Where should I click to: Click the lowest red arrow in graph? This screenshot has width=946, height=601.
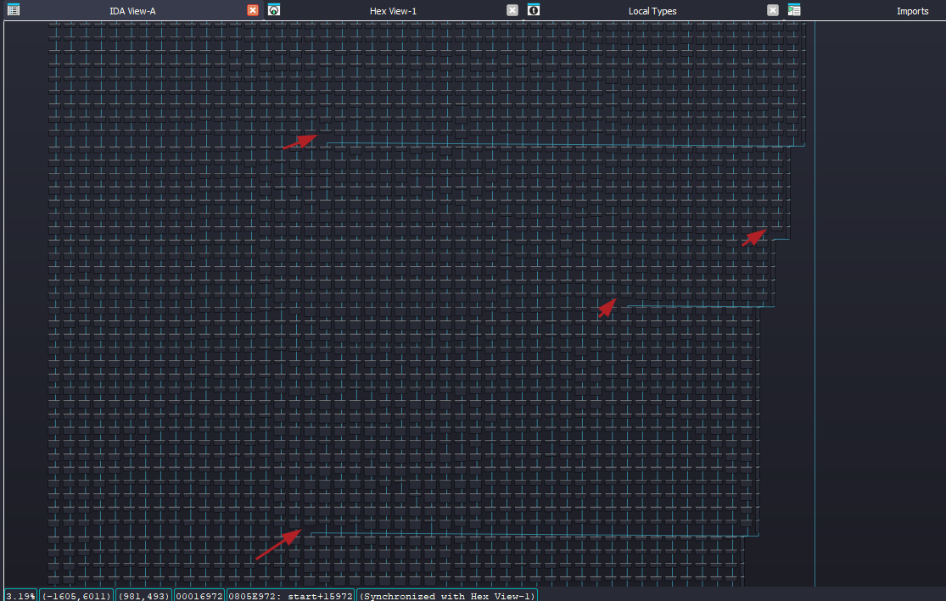click(x=278, y=544)
